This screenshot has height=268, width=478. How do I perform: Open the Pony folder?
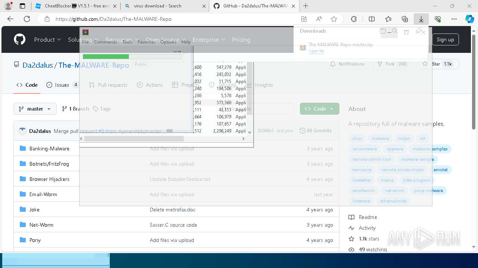[35, 240]
